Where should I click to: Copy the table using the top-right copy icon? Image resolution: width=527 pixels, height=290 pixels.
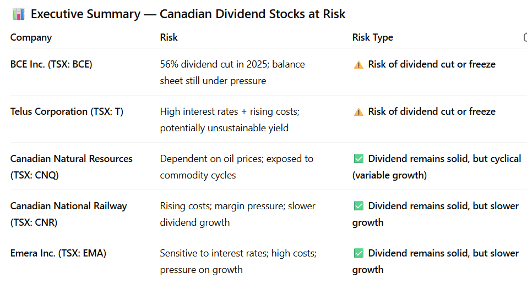(525, 37)
